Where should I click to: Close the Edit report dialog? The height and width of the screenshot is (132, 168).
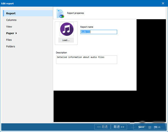coord(163,3)
